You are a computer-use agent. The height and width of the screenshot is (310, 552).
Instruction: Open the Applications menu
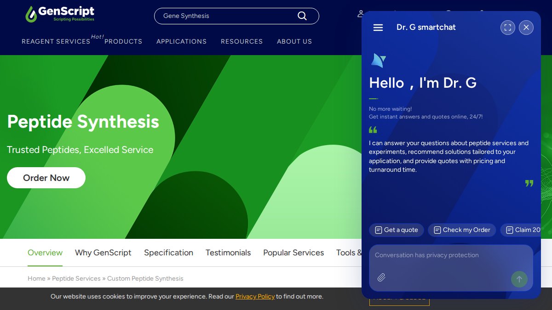[181, 41]
